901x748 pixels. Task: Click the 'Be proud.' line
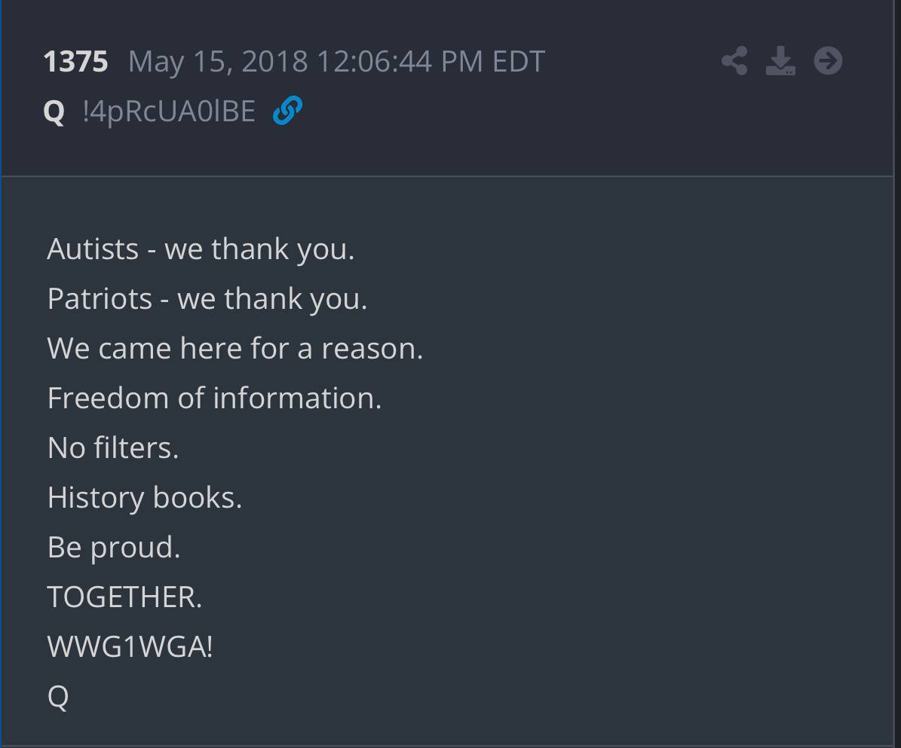pyautogui.click(x=114, y=548)
